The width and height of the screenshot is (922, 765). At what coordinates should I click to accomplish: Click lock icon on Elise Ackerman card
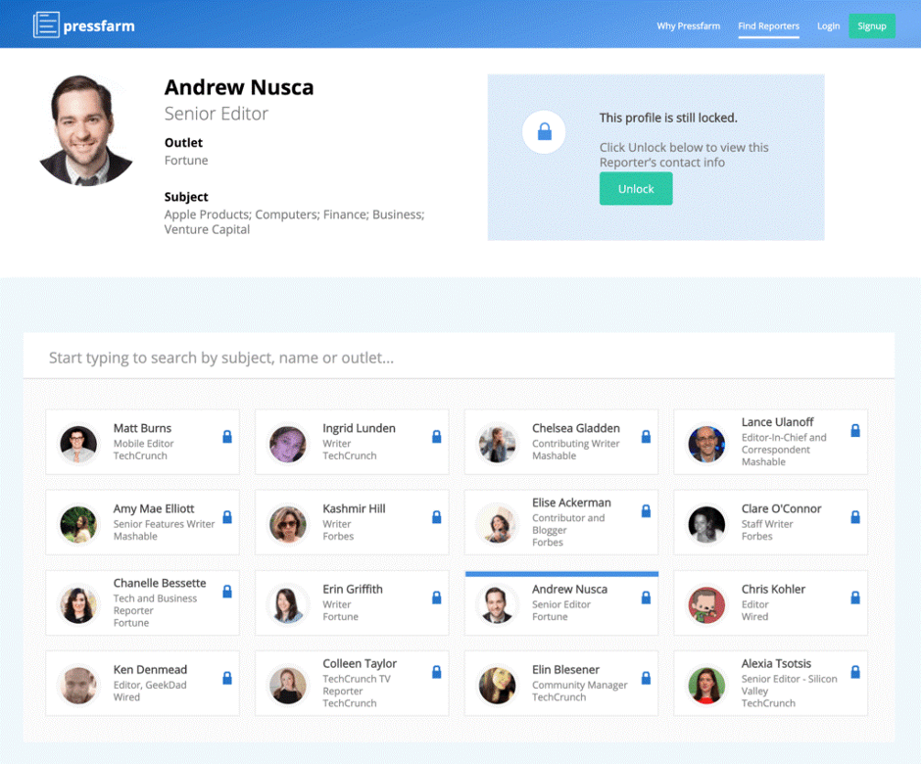click(x=646, y=511)
